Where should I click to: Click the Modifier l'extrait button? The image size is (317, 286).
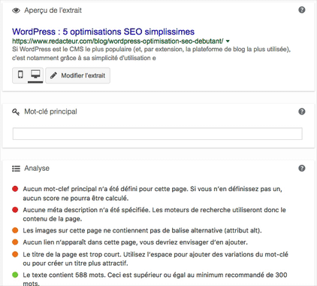click(x=78, y=75)
